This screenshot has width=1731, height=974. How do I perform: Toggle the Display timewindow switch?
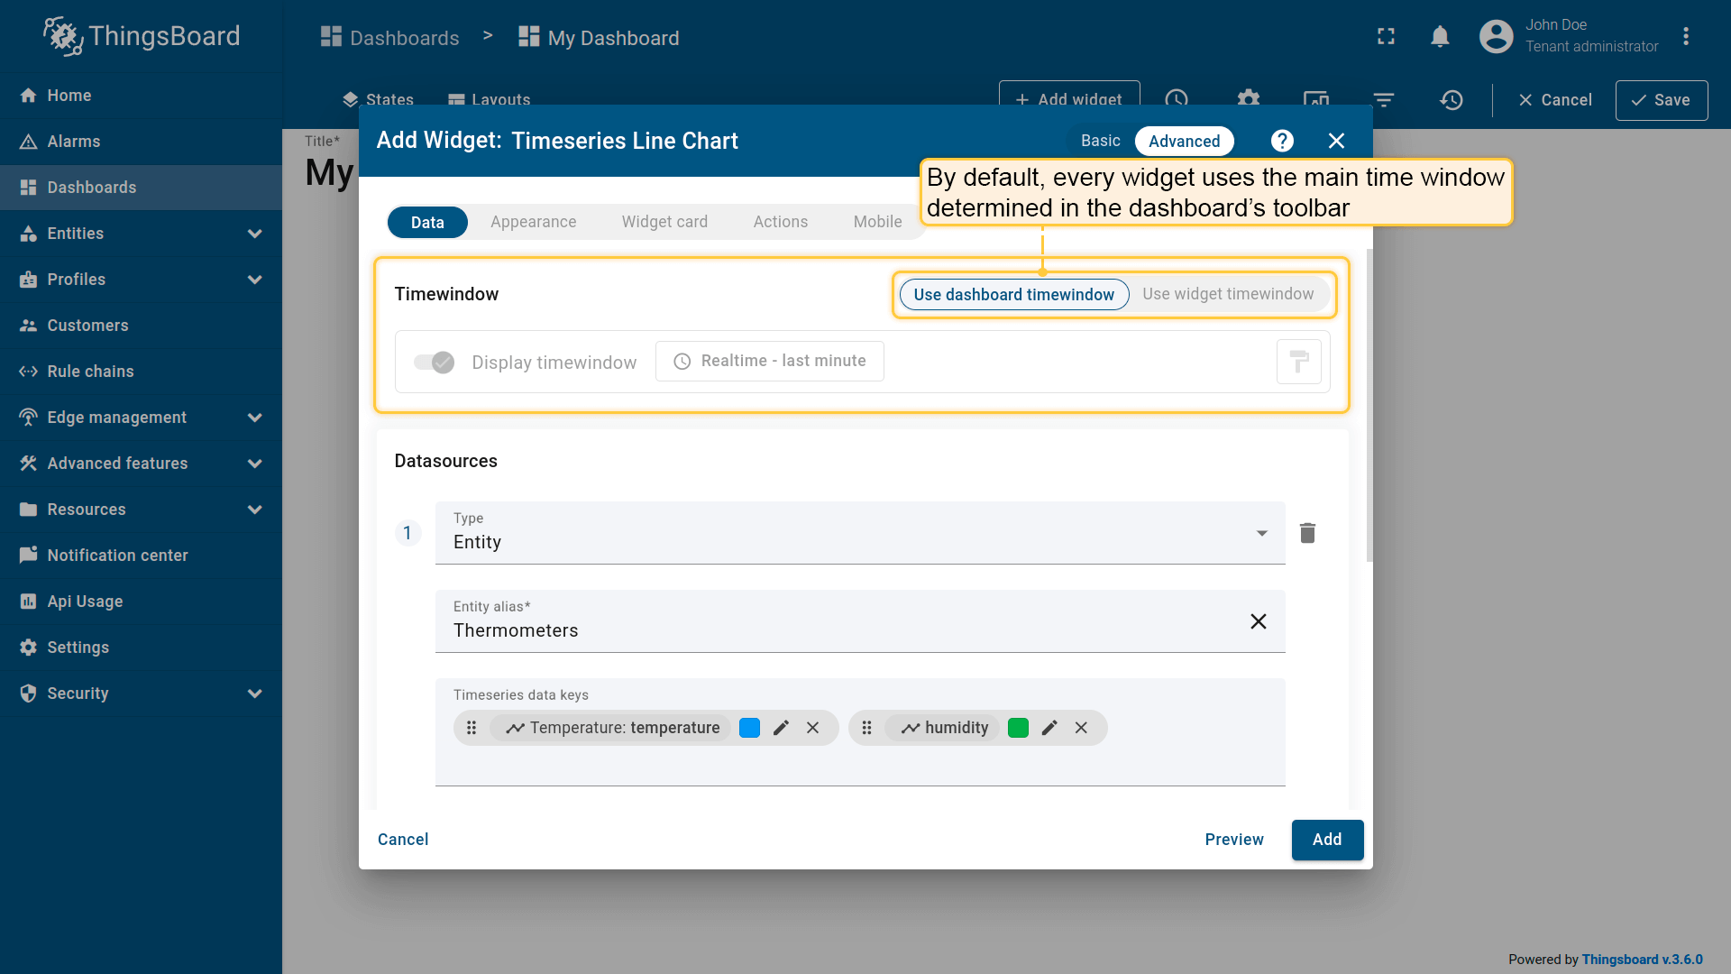434,362
